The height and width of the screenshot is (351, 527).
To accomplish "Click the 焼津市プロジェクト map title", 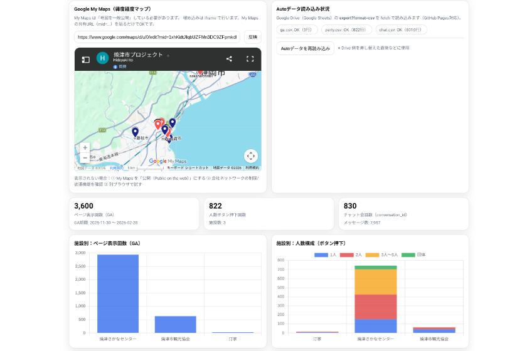I will point(138,55).
